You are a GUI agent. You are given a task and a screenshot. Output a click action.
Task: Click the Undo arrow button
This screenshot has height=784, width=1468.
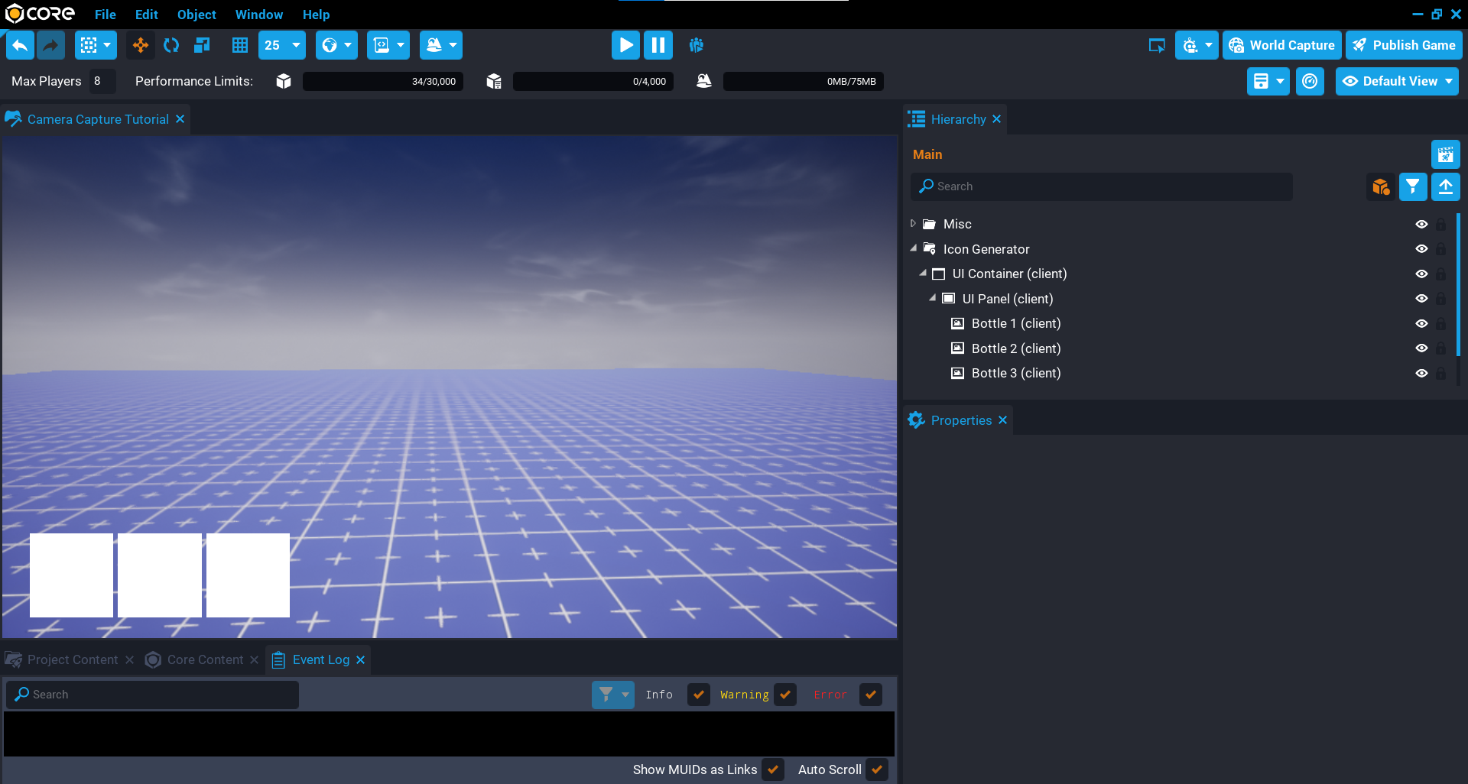[x=21, y=45]
